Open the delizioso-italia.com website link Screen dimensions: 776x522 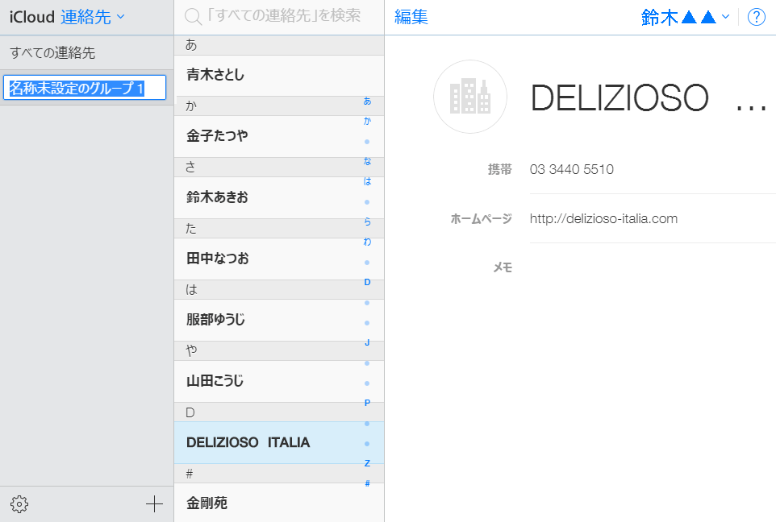point(603,218)
